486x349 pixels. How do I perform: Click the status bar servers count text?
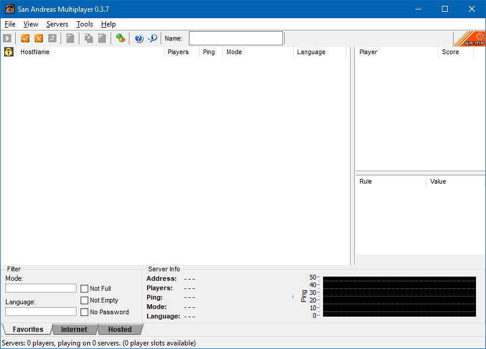(x=99, y=343)
